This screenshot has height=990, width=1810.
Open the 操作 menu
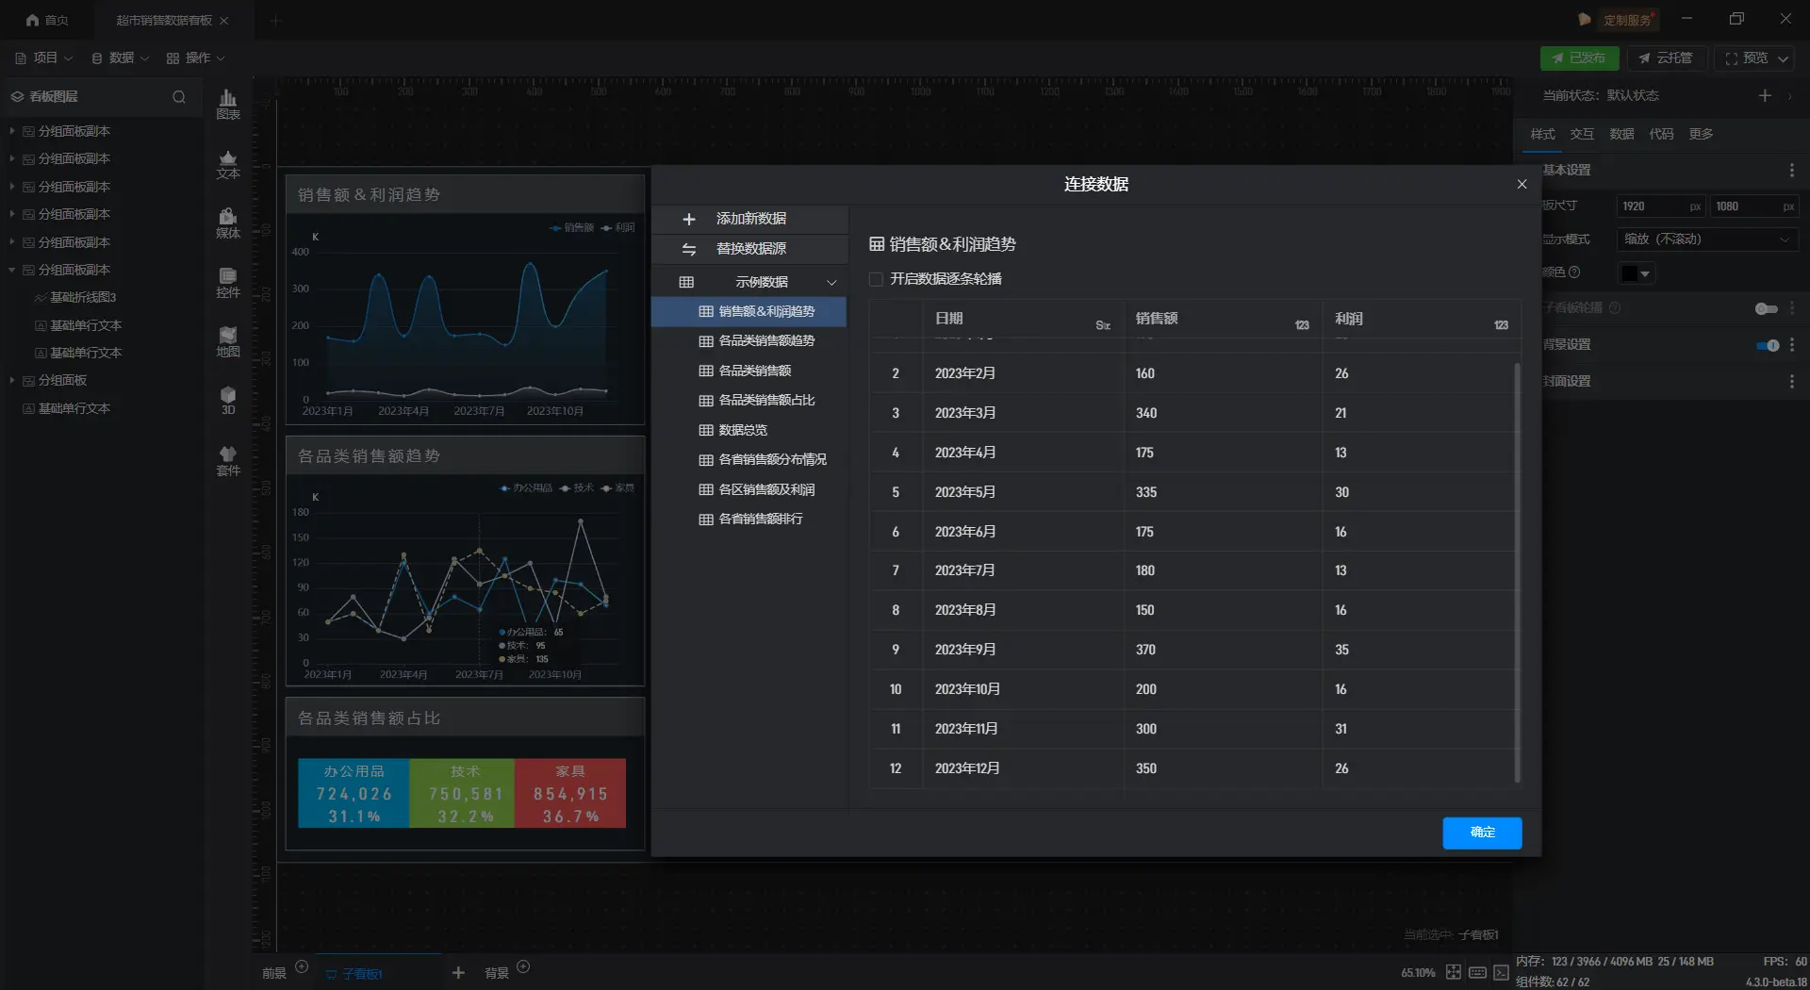pos(196,58)
